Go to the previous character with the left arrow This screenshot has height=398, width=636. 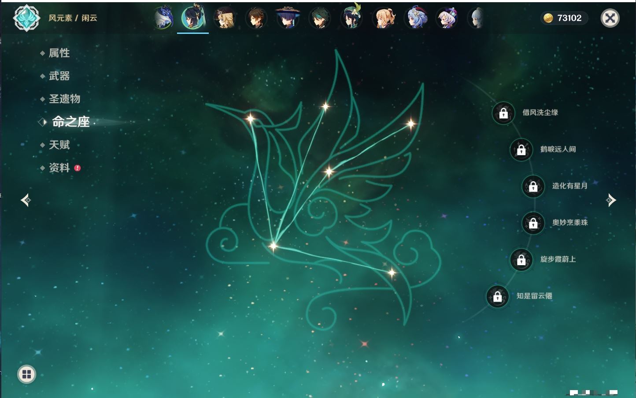pyautogui.click(x=26, y=200)
